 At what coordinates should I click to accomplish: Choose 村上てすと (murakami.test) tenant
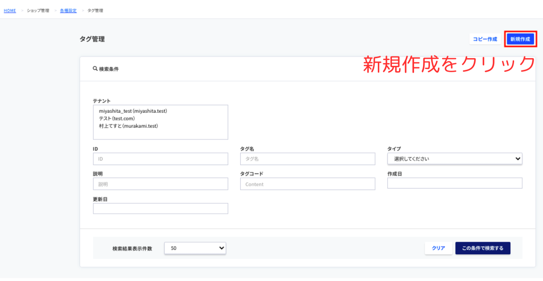[x=129, y=126]
